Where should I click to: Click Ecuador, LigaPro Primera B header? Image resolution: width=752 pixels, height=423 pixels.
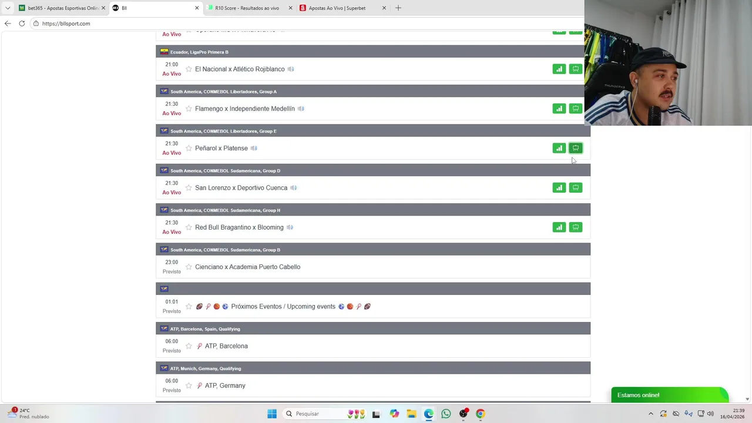(373, 52)
